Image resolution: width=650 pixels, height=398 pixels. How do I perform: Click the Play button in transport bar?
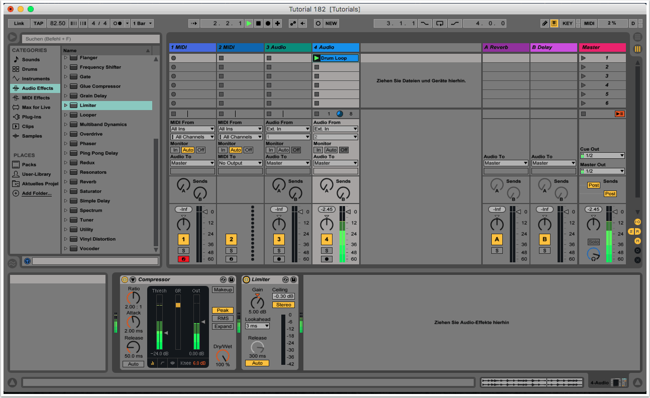pyautogui.click(x=249, y=23)
